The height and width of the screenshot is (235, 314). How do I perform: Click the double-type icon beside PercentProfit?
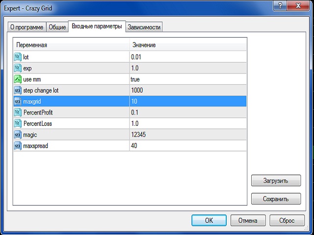(x=18, y=113)
